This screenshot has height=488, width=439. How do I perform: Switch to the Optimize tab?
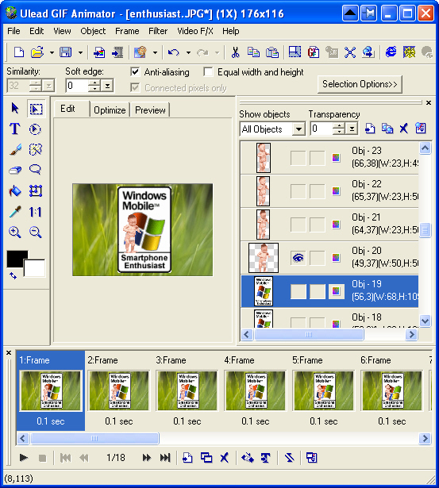pos(110,110)
